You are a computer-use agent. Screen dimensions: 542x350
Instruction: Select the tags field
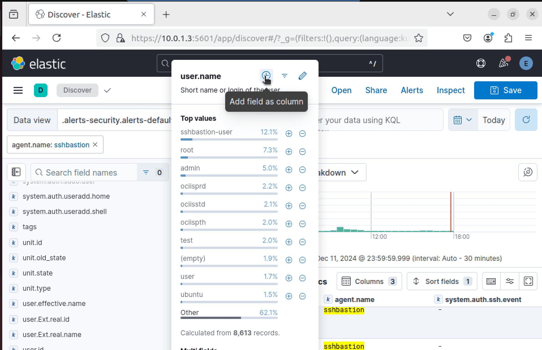click(x=29, y=227)
